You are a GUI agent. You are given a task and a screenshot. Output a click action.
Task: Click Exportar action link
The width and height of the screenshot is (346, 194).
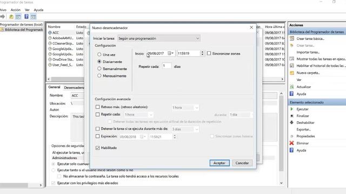tap(303, 129)
